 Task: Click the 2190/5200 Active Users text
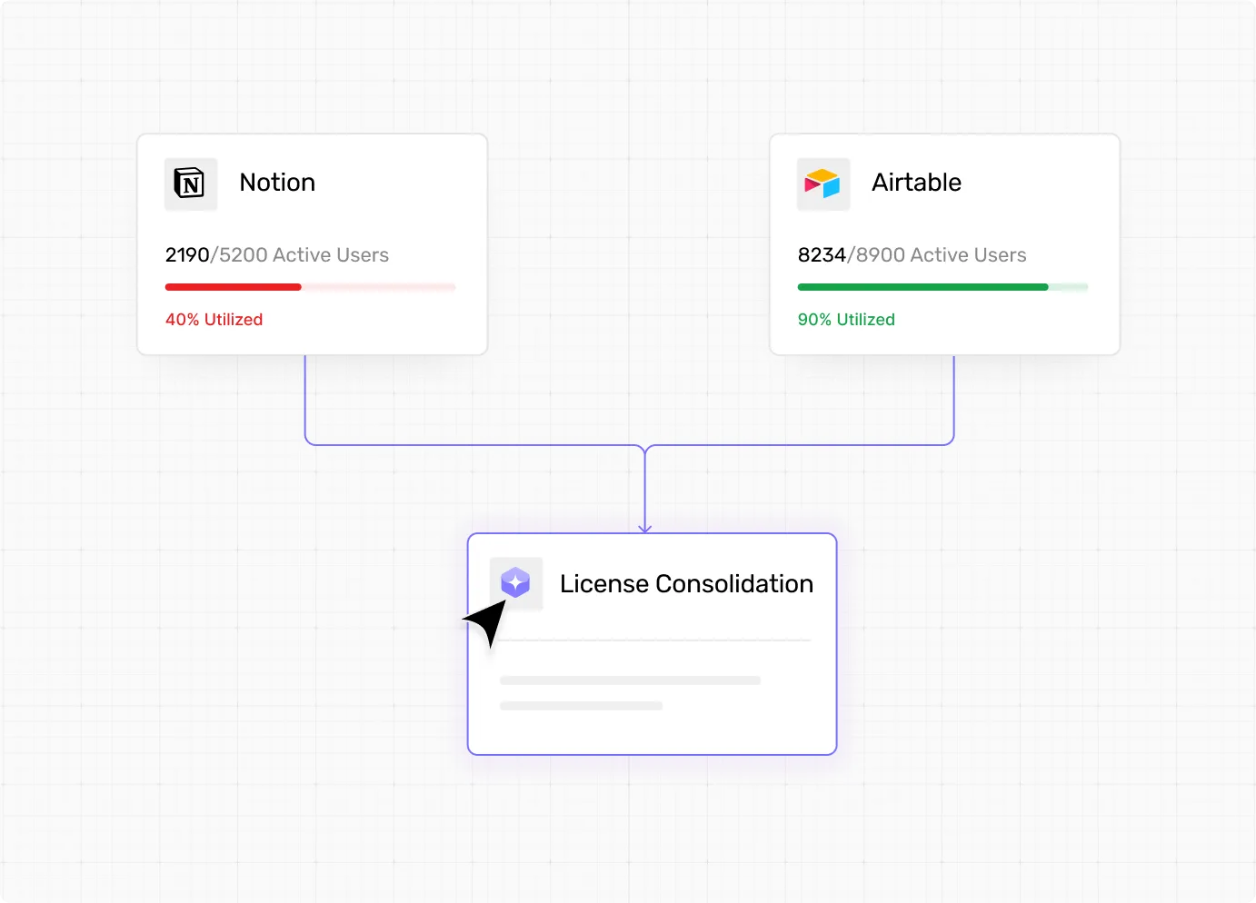(x=277, y=255)
